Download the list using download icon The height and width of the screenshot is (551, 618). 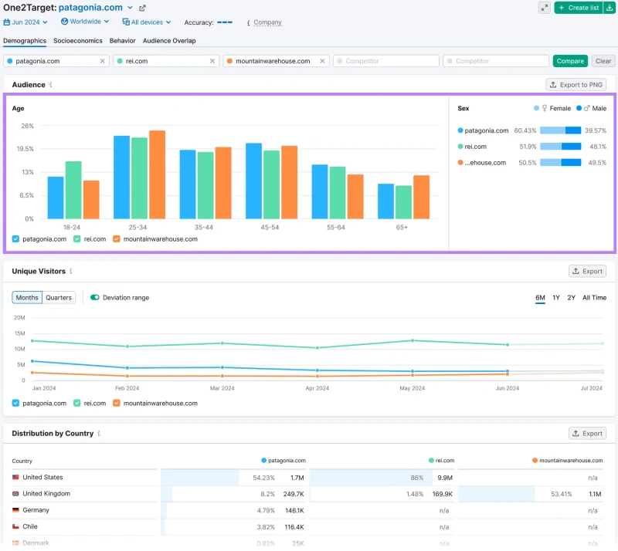click(x=610, y=8)
